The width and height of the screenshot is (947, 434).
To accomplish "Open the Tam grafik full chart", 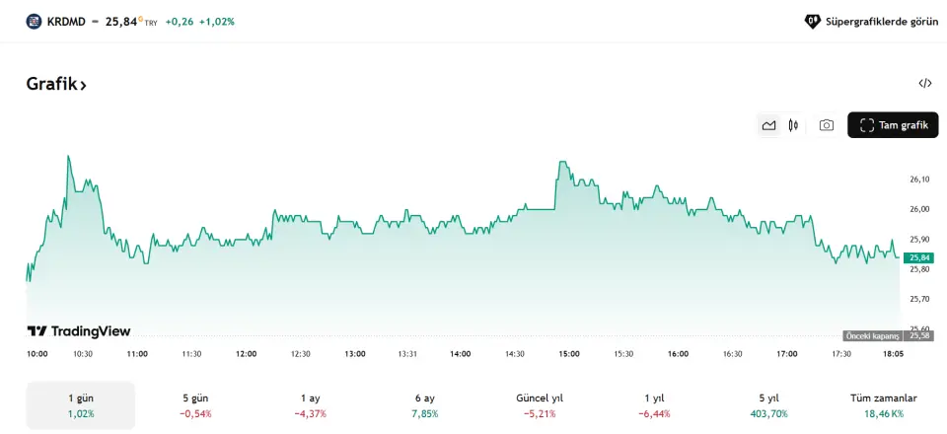I will [x=893, y=125].
